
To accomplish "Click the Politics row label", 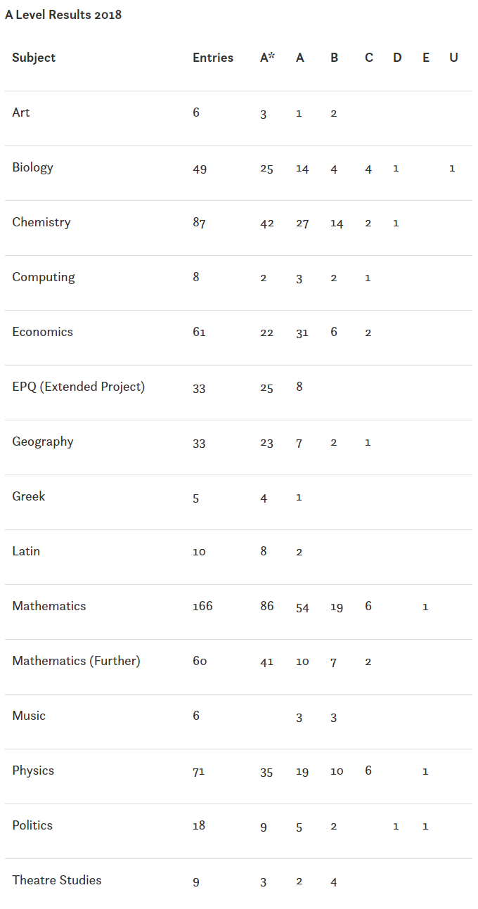I will click(x=32, y=825).
